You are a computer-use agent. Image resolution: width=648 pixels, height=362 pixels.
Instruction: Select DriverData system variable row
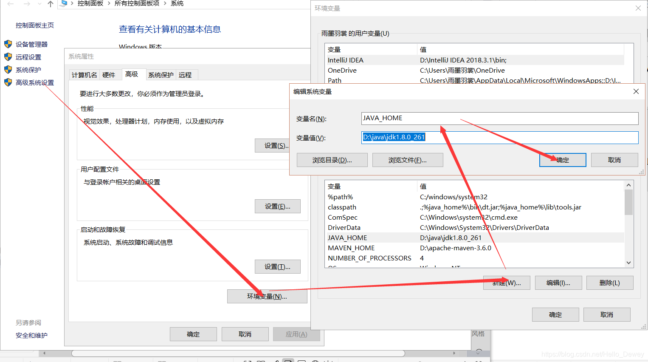tap(474, 227)
